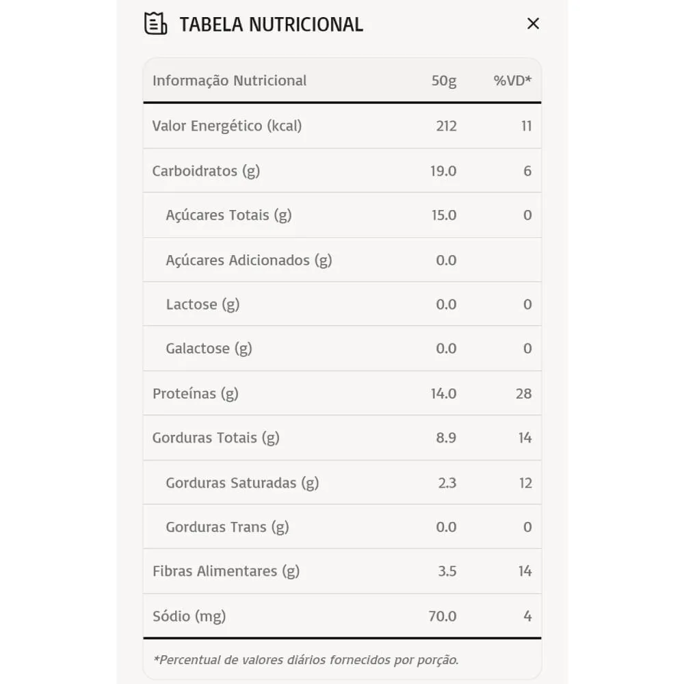Click the TABELA NUTRICIONAL heading
The image size is (684, 684).
coord(271,25)
